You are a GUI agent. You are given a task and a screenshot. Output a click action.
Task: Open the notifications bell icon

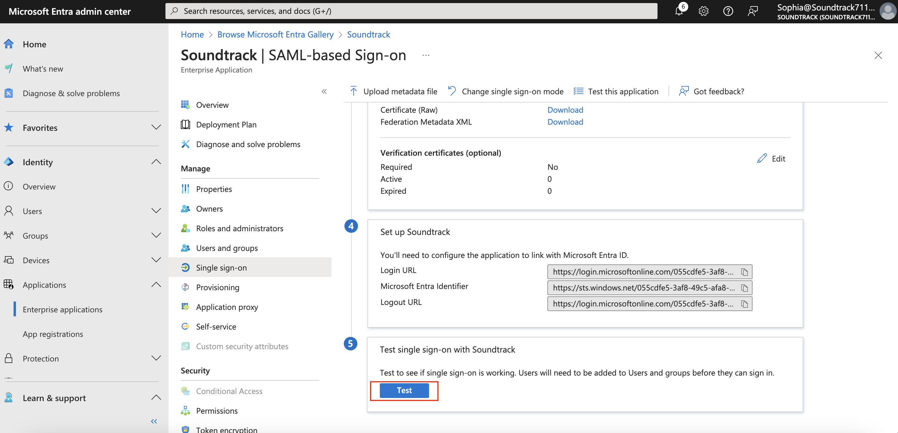[x=679, y=11]
